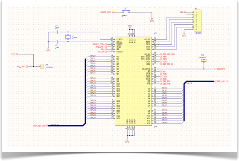Select GND symbol under the 8-pin header

pos(184,35)
